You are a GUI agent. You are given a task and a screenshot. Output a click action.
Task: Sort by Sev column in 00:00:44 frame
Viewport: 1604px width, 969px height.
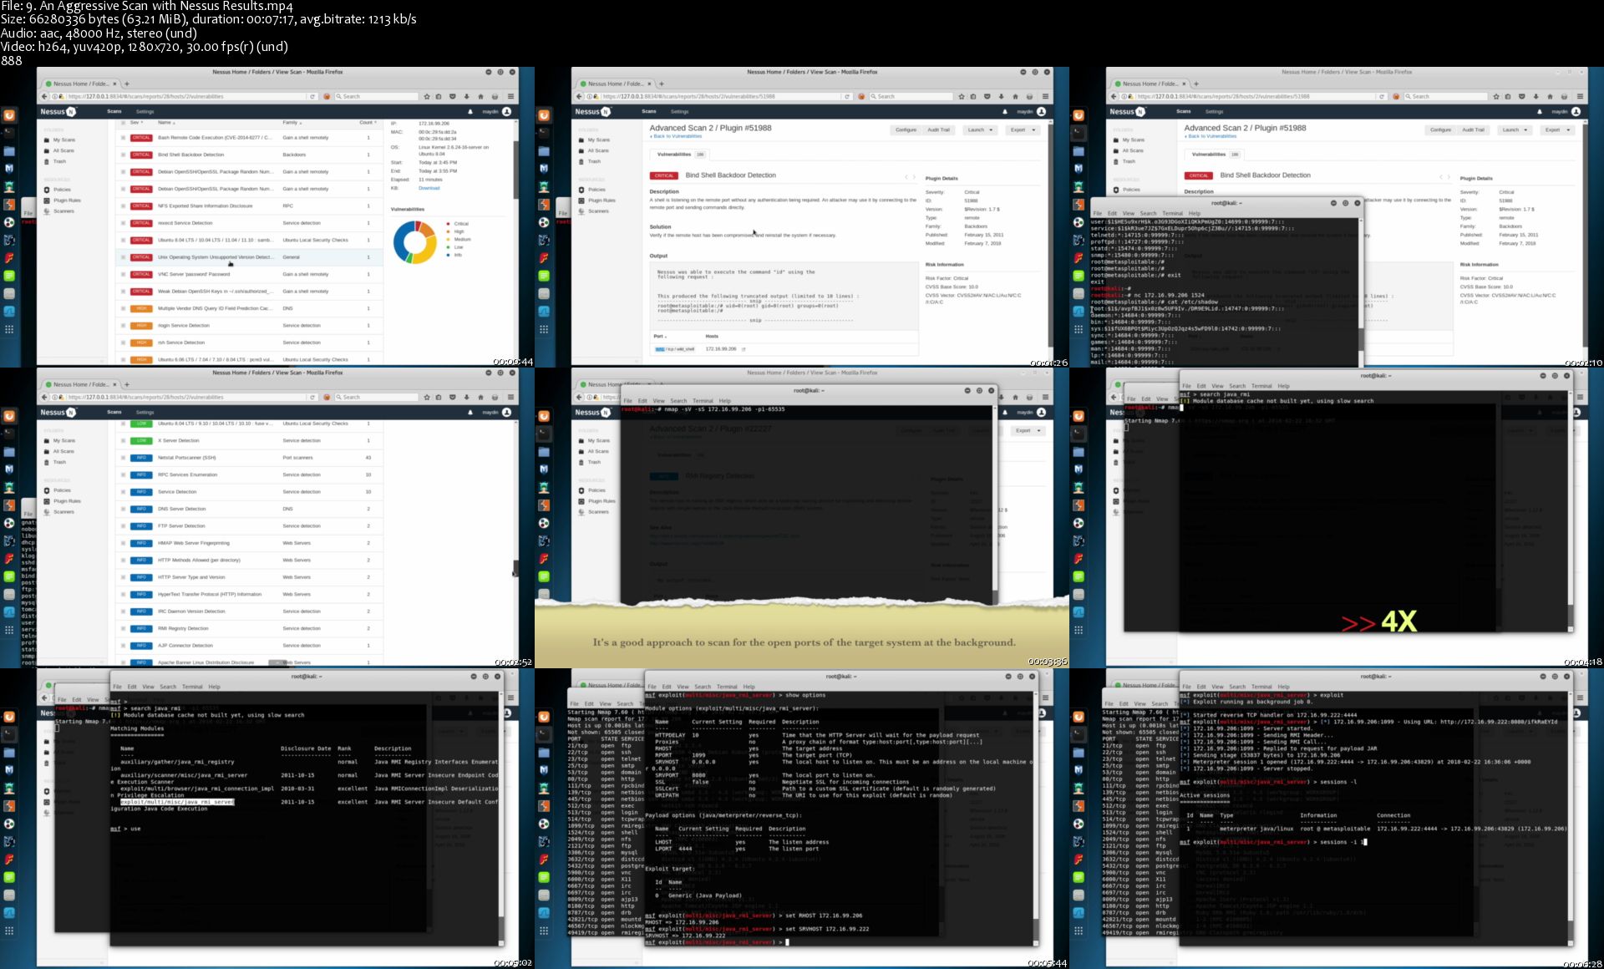coord(135,123)
